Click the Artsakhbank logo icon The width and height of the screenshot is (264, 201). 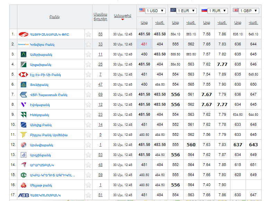pos(24,64)
